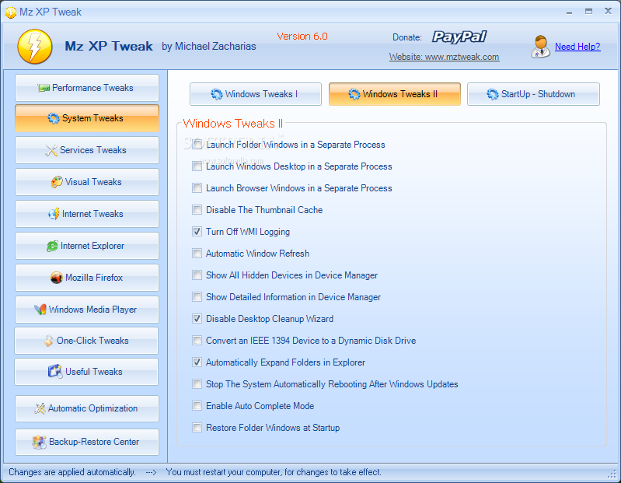Screen dimensions: 621x483
Task: Open the Windows Media Player section
Action: [x=87, y=310]
